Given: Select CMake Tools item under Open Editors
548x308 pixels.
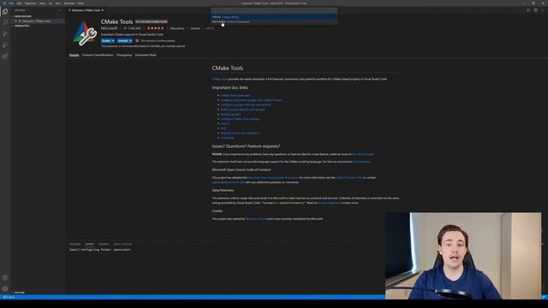Looking at the screenshot, I should [38, 21].
